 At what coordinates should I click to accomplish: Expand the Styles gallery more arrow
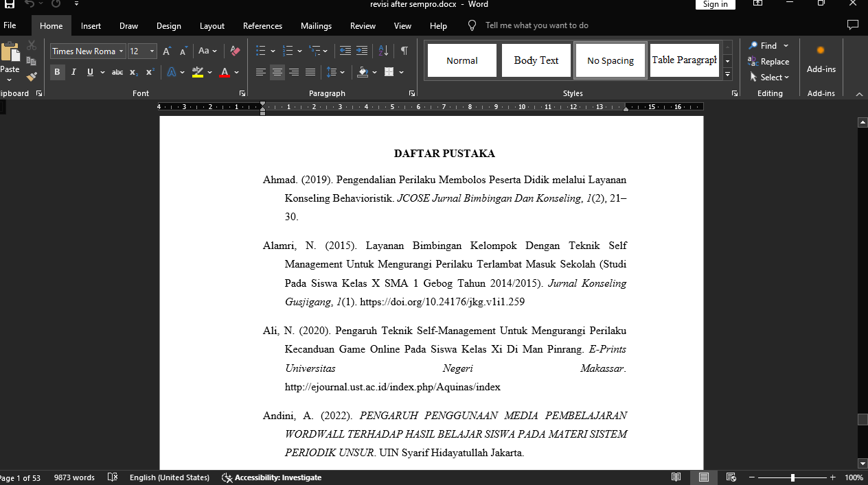pyautogui.click(x=728, y=75)
